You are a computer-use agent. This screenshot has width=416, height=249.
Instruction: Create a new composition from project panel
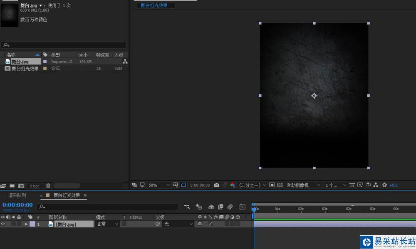21,186
